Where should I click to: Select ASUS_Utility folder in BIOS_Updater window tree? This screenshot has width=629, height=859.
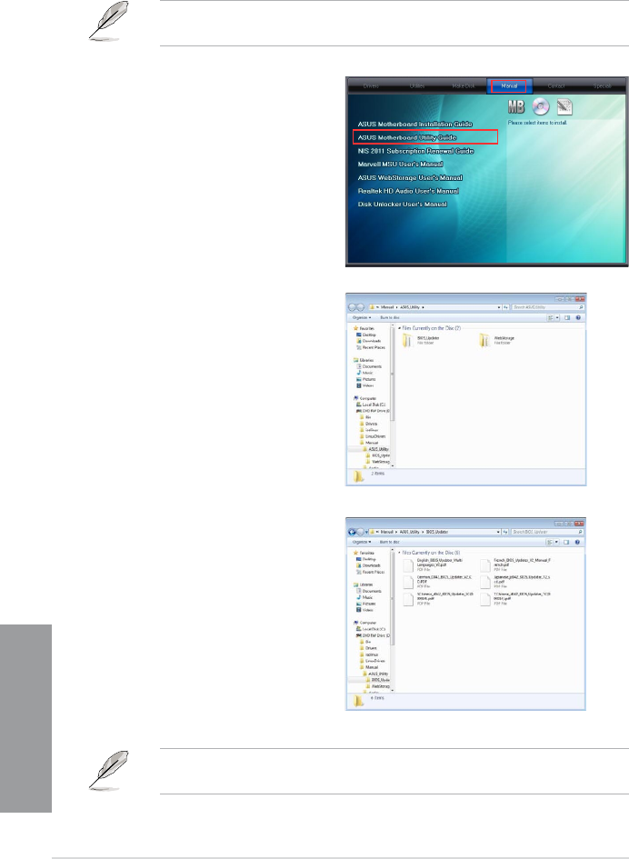tap(375, 674)
